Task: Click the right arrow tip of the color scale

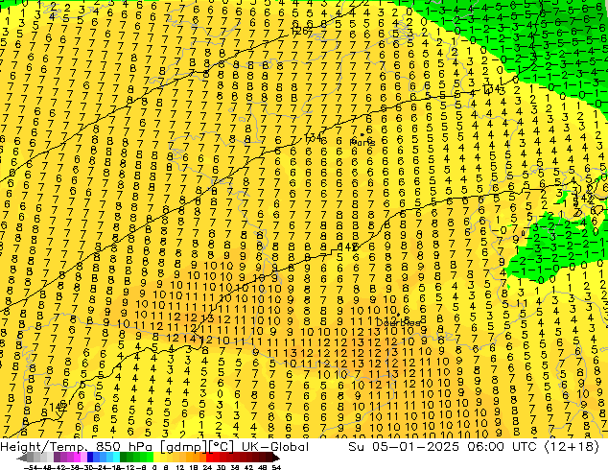Action: coord(278,458)
